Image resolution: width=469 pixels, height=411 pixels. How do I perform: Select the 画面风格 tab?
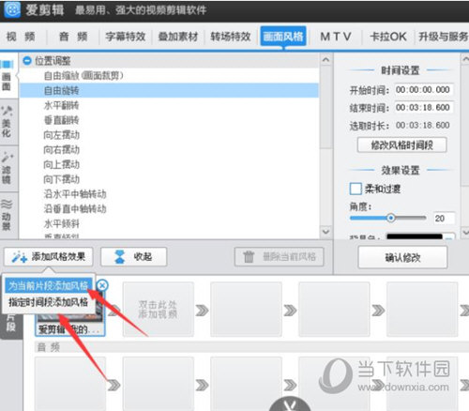pos(283,37)
